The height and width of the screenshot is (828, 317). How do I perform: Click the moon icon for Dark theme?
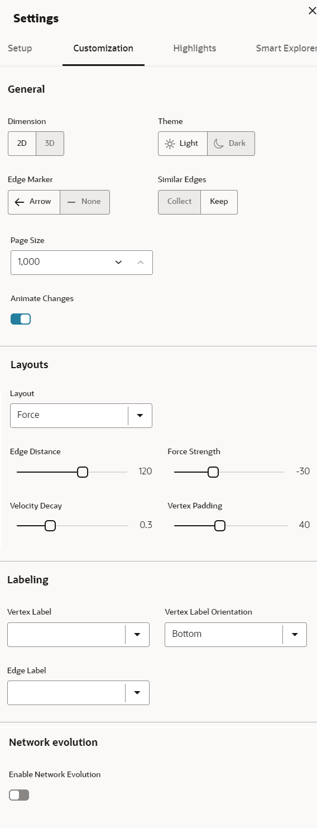(219, 144)
